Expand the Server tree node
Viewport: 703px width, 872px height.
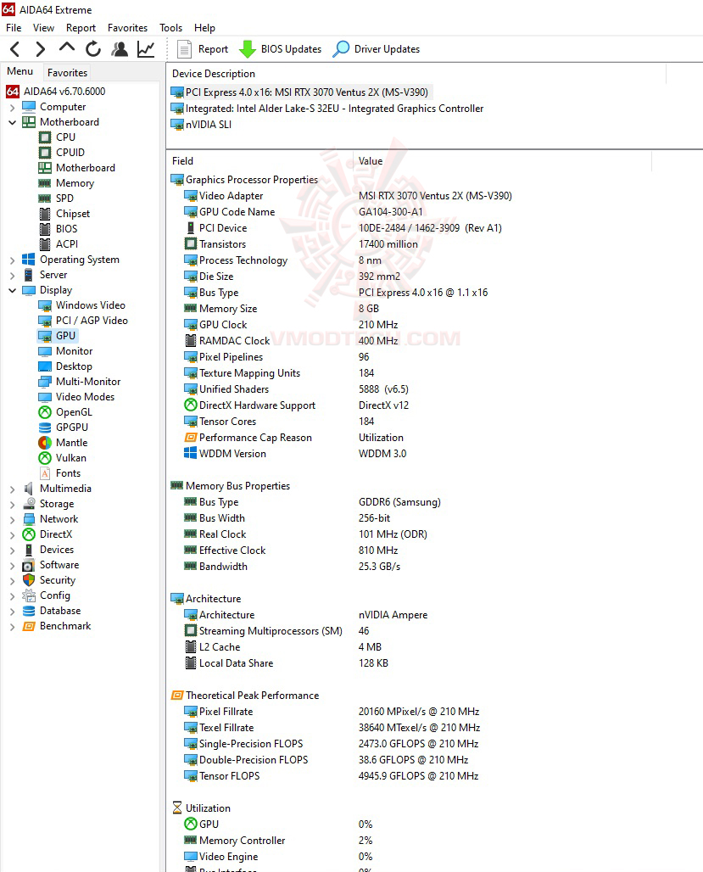pyautogui.click(x=12, y=276)
